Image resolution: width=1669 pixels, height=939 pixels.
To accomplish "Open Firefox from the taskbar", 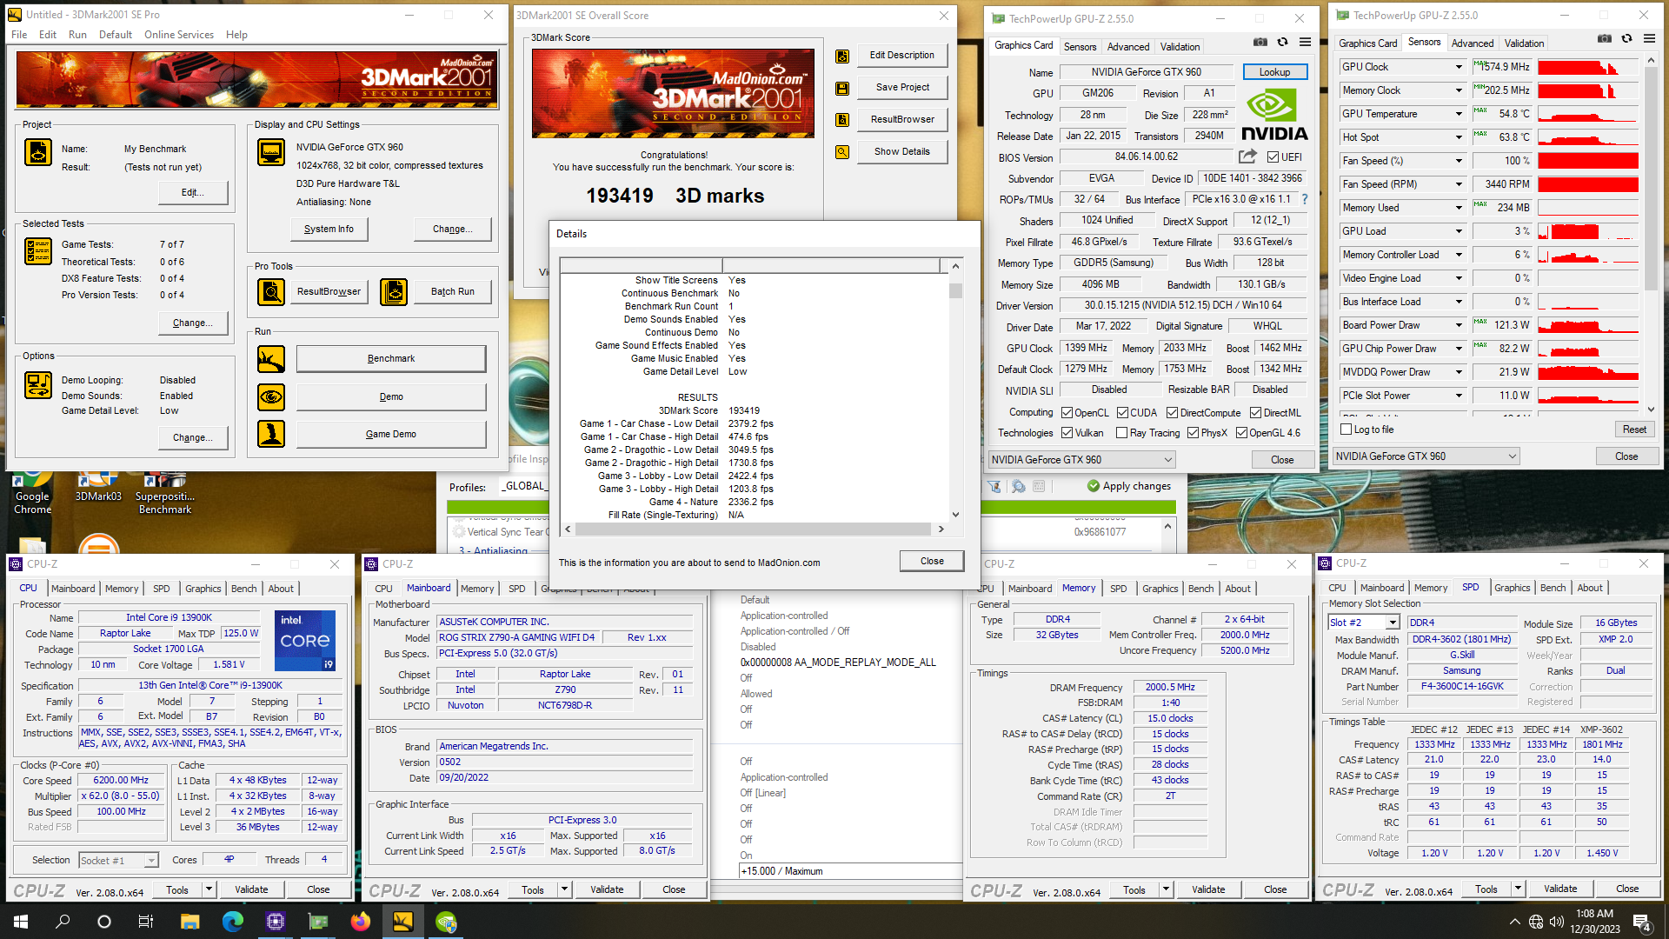I will point(361,922).
